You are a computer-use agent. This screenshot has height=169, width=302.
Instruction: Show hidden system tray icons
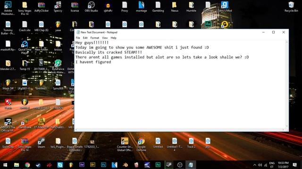point(255,165)
